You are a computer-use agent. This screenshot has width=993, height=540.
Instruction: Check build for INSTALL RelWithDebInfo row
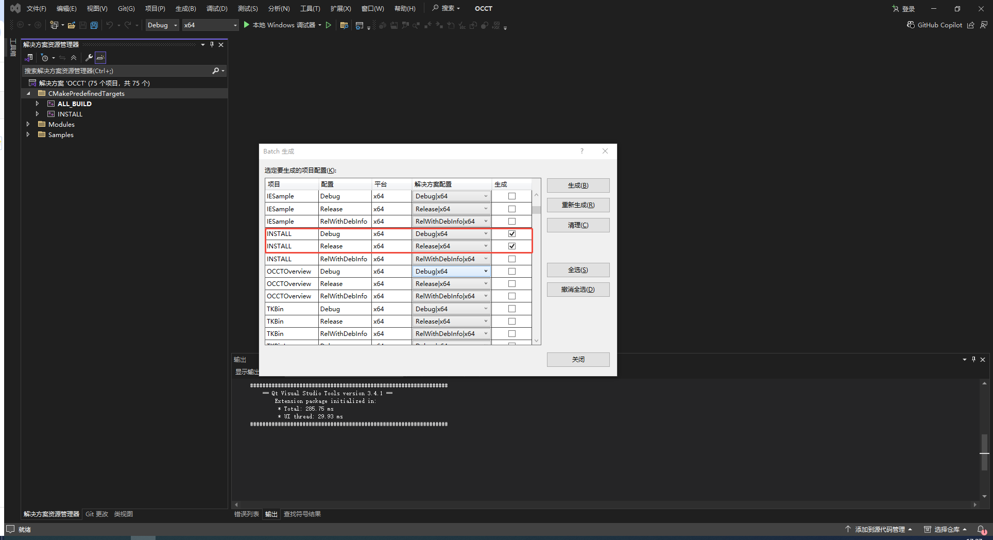(x=512, y=259)
